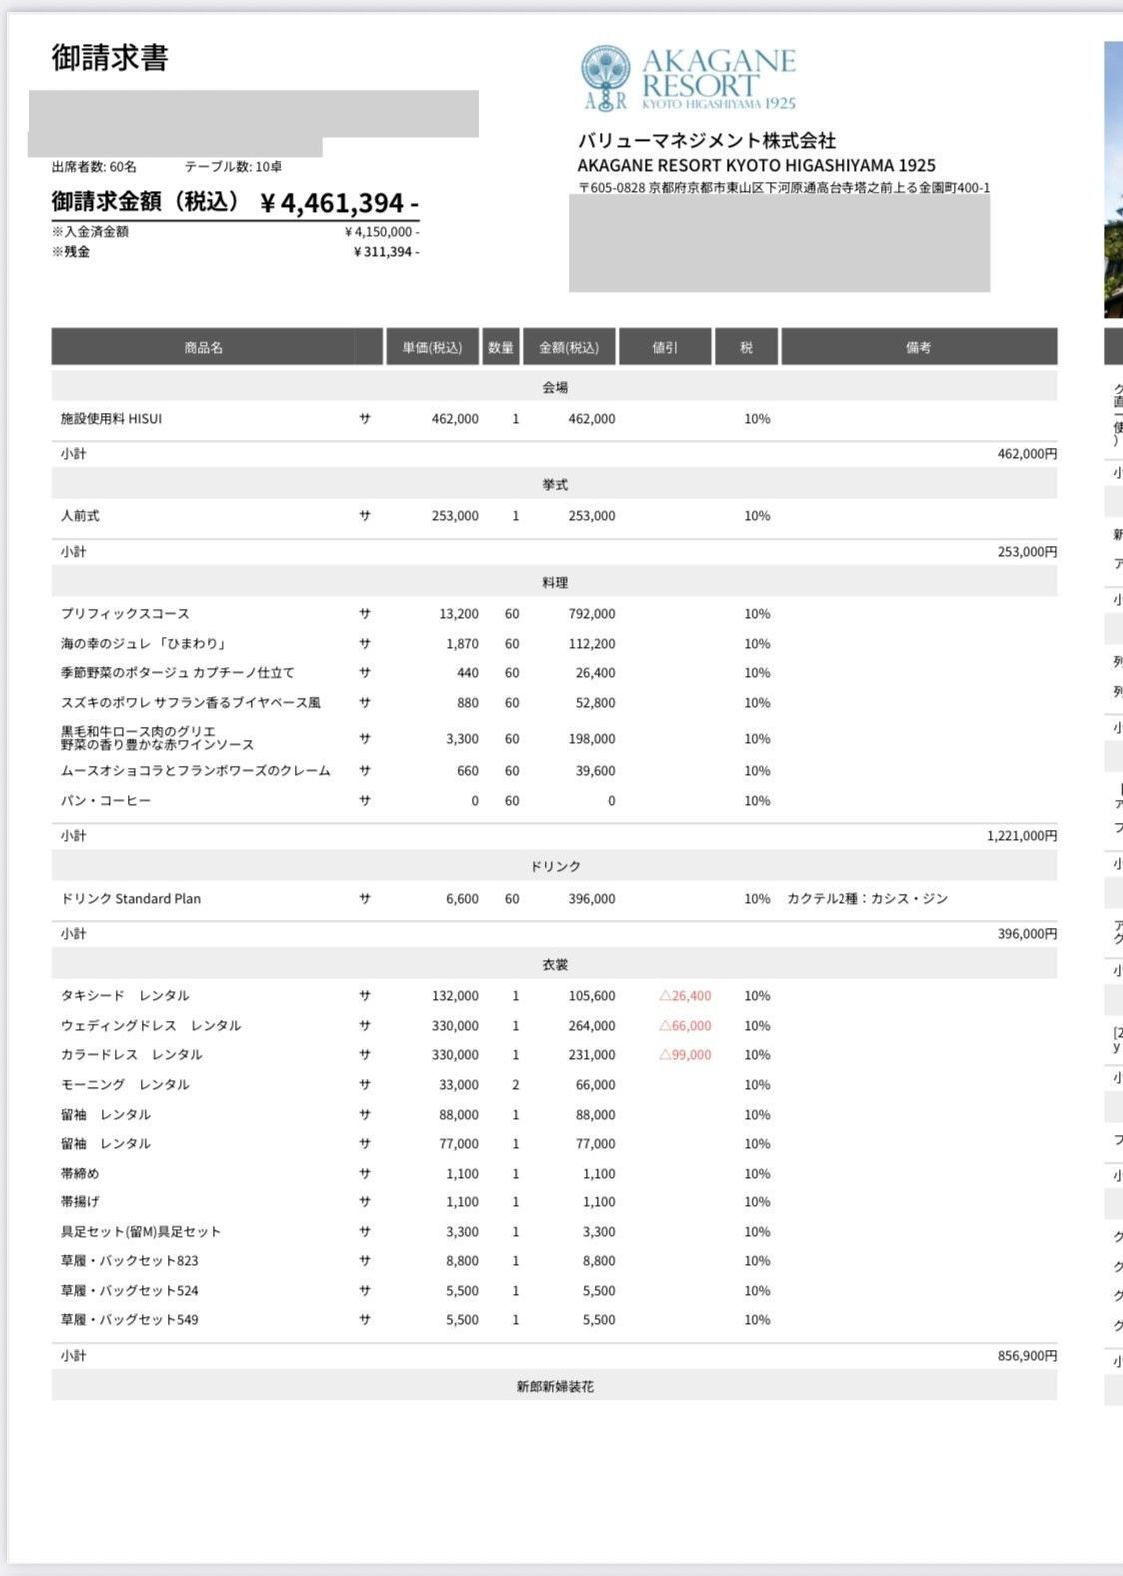
Task: Click the photo thumbnail at top right
Action: [x=1113, y=180]
